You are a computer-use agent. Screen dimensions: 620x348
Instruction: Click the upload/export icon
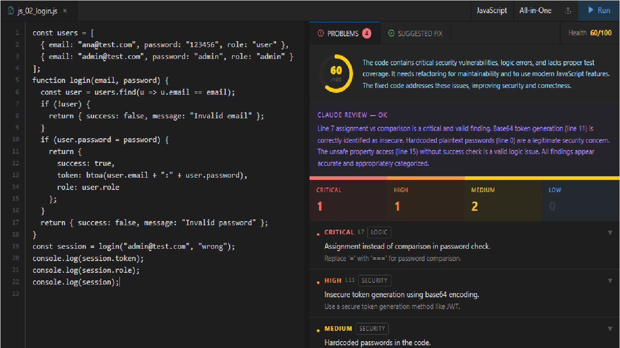click(x=568, y=10)
